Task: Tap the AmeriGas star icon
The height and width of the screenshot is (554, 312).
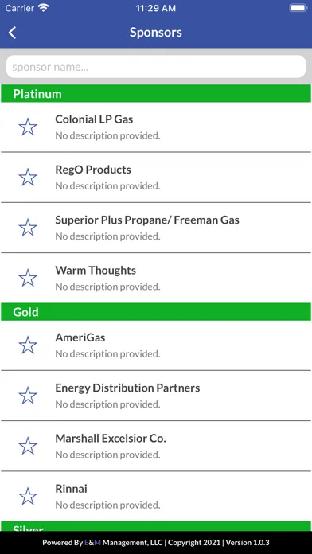Action: pos(28,345)
